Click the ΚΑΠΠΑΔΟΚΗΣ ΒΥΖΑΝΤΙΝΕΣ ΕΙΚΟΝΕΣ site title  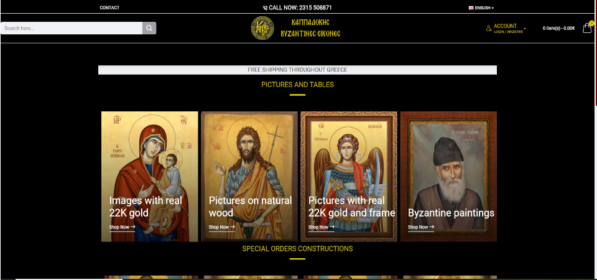[x=310, y=28]
